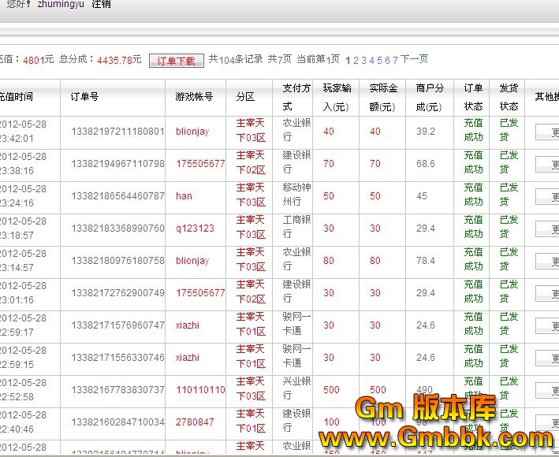Screen dimensions: 559x457
Task: Select order number 13382197211180801
Action: 117,132
